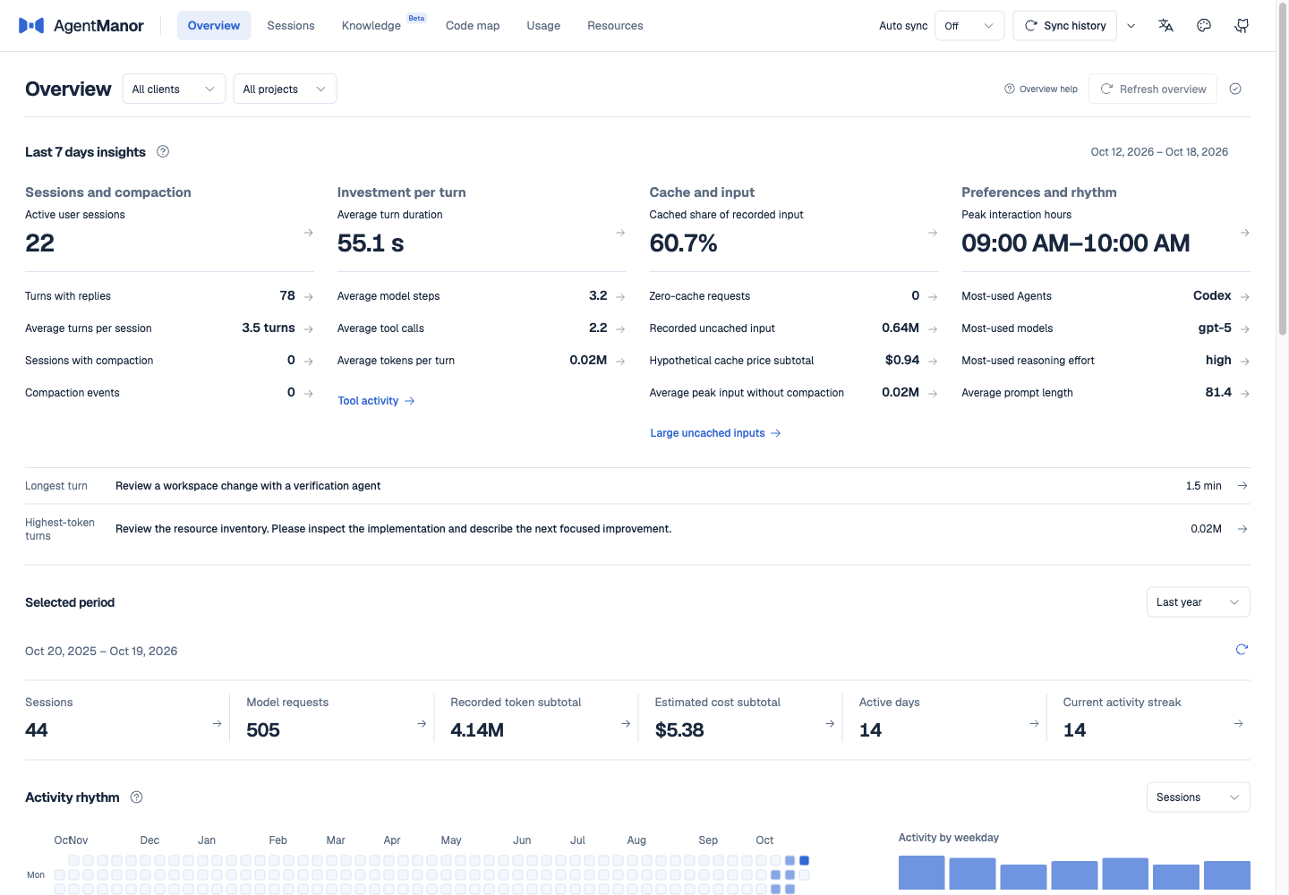Screen dimensions: 1289x895
Task: Open the language translation switcher
Action: (1165, 26)
